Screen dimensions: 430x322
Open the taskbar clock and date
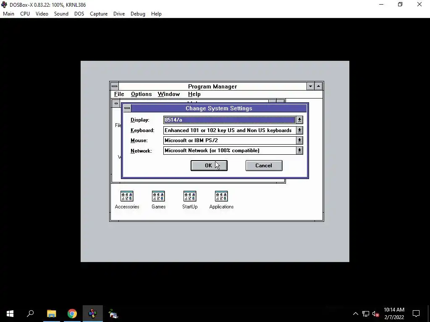click(x=394, y=314)
